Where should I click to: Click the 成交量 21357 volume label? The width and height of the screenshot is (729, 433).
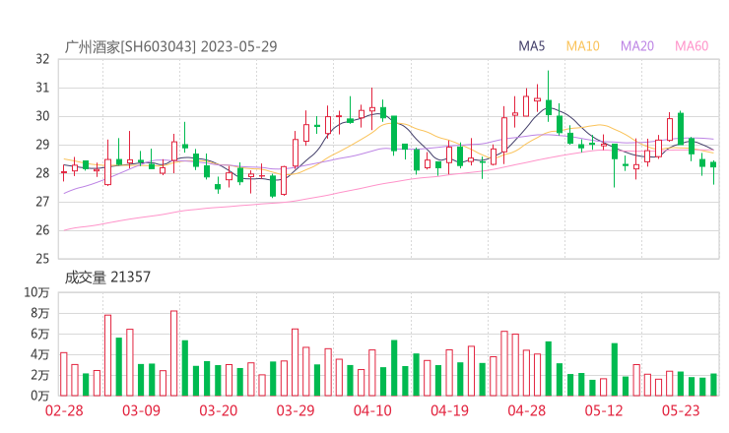point(107,278)
